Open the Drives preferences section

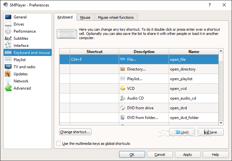pyautogui.click(x=28, y=24)
